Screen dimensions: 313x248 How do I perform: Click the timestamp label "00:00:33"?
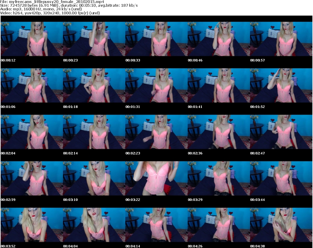(x=133, y=60)
